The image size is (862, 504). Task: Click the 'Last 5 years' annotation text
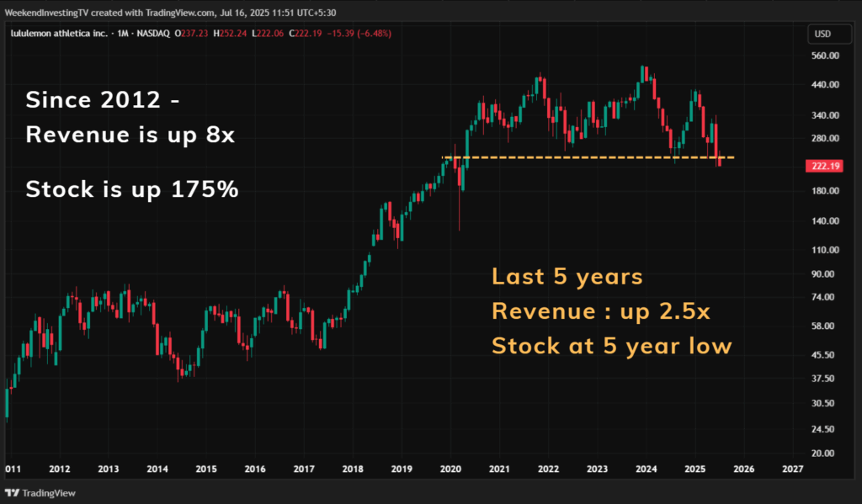(567, 277)
